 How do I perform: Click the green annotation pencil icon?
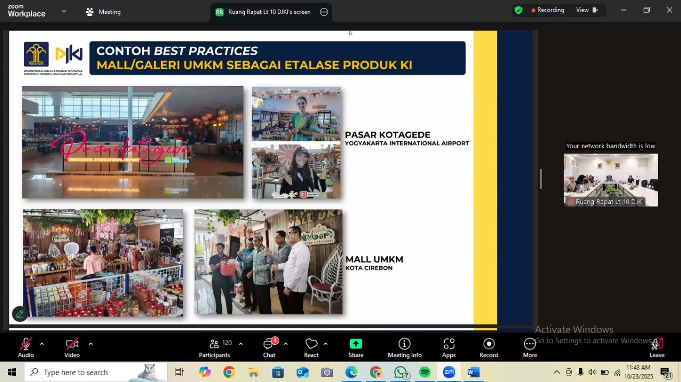[x=20, y=314]
